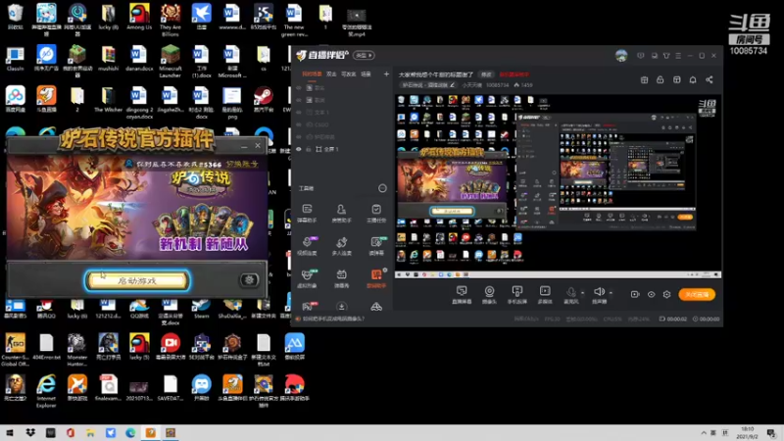784x441 pixels.
Task: Toggle the eye on the second source row
Action: [299, 100]
